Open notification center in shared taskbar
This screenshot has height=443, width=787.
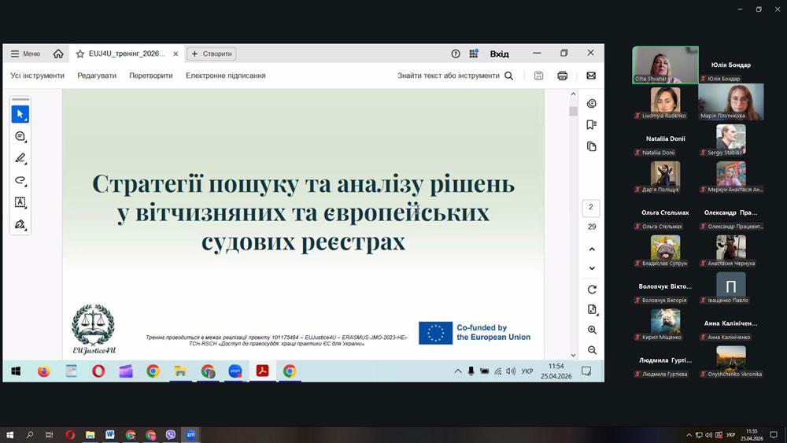(x=586, y=371)
